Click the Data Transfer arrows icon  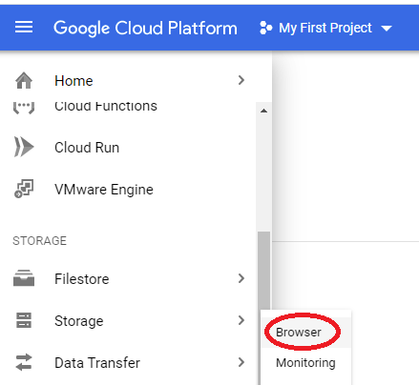[x=24, y=362]
